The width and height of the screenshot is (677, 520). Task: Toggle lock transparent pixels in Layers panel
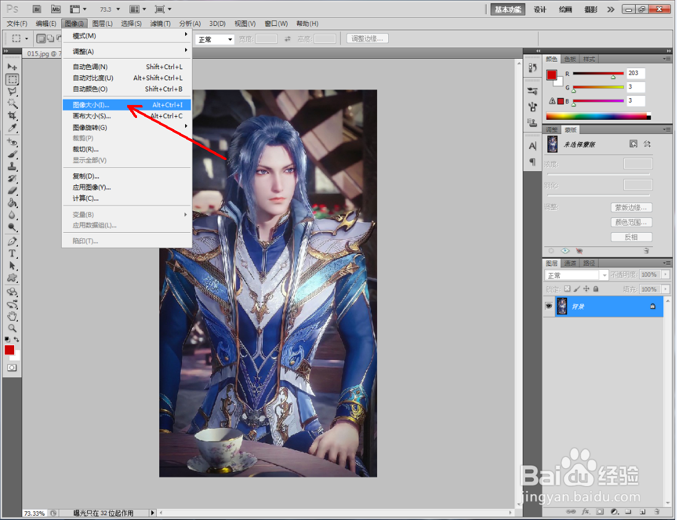click(x=567, y=289)
